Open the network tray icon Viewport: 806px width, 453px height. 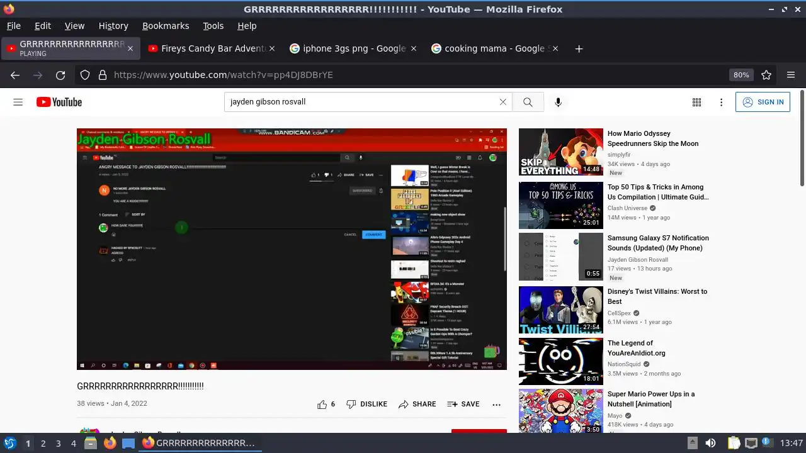751,443
